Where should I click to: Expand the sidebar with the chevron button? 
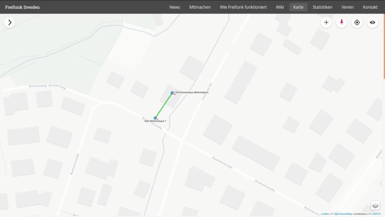(x=10, y=23)
